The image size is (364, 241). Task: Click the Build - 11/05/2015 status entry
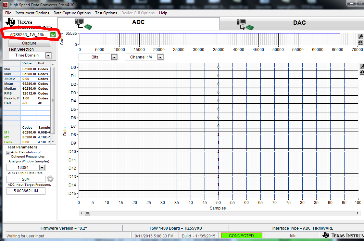[x=198, y=236]
